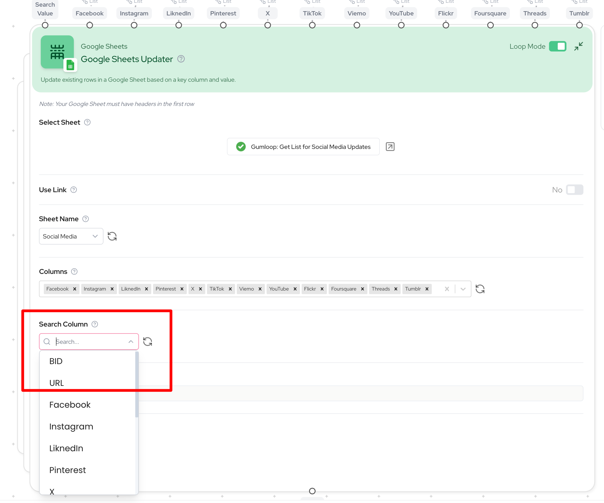
Task: Toggle the Loop Mode switch
Action: tap(557, 46)
